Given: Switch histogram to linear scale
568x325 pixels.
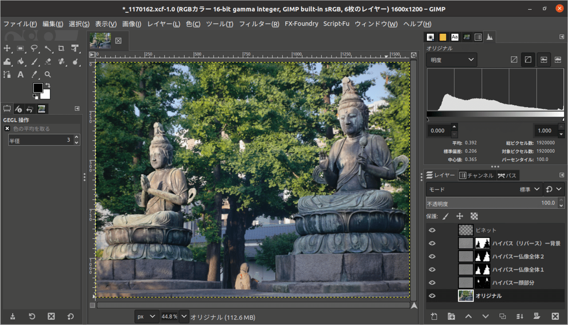Looking at the screenshot, I should coord(514,59).
